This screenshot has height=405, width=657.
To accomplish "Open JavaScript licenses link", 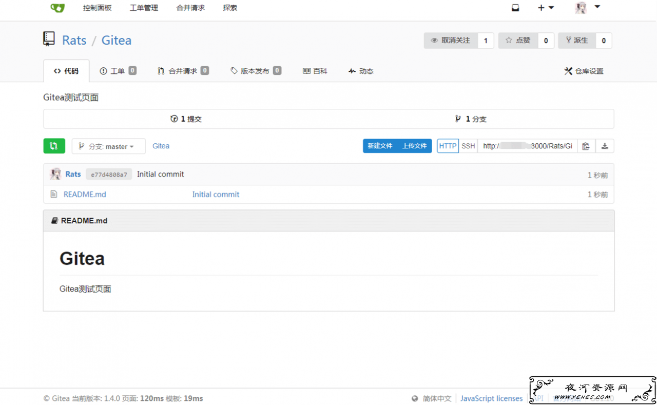I will coord(491,398).
